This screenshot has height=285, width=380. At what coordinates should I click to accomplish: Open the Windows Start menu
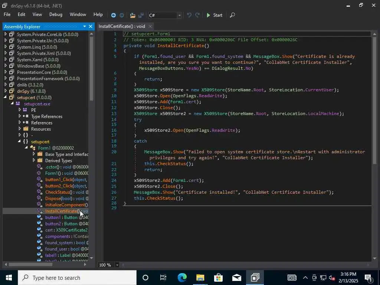point(9,278)
